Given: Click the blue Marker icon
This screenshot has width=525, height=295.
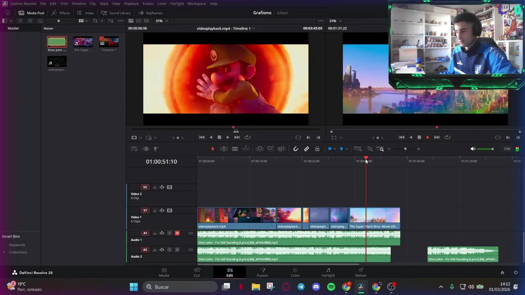Looking at the screenshot, I should [341, 149].
